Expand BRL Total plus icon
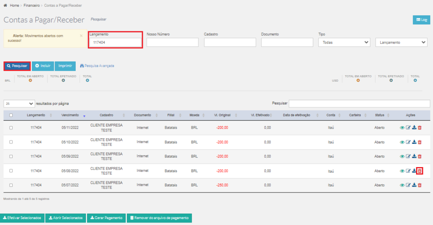433x225 pixels. 87,80
